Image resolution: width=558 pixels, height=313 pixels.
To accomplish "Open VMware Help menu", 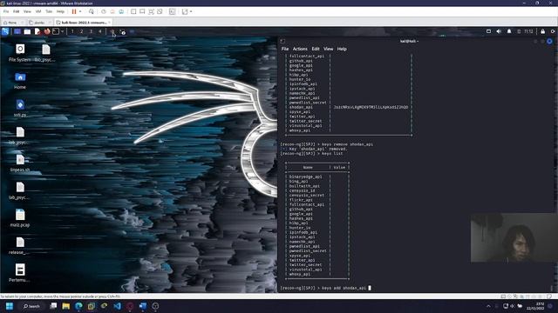I will point(60,11).
